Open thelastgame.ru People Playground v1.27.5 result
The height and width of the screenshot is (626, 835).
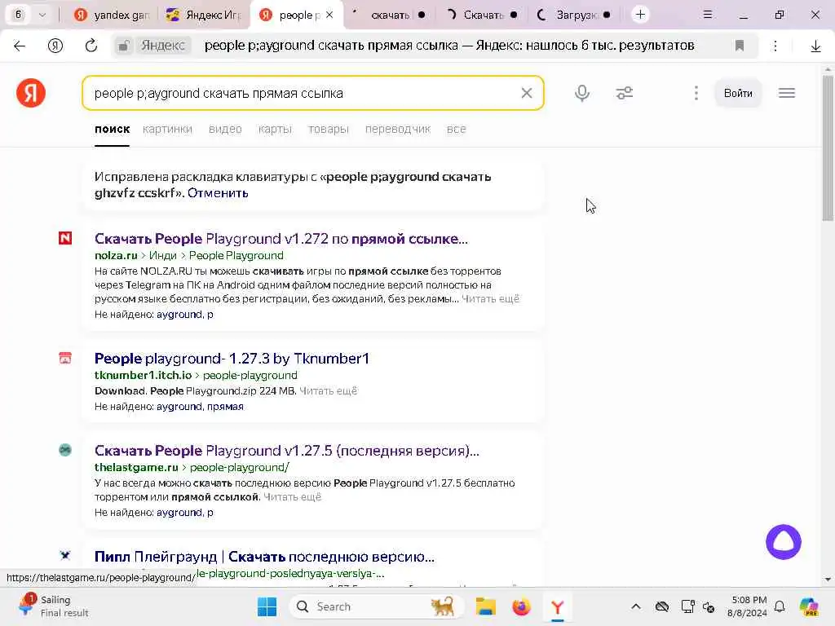[287, 450]
